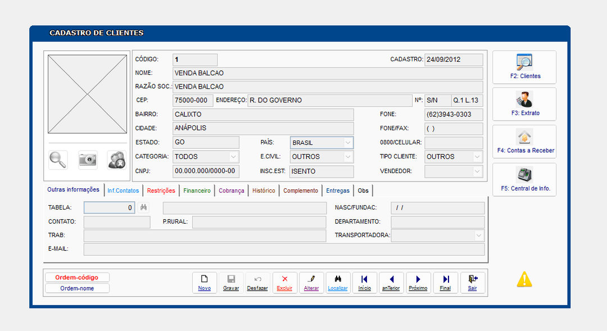The width and height of the screenshot is (607, 331).
Task: Delete the client with Excluir
Action: 284,283
